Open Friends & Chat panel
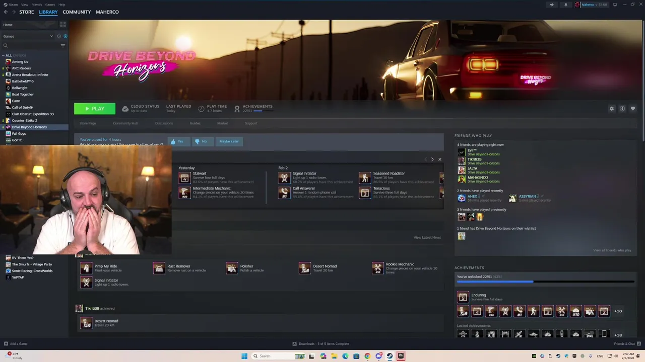 627,344
